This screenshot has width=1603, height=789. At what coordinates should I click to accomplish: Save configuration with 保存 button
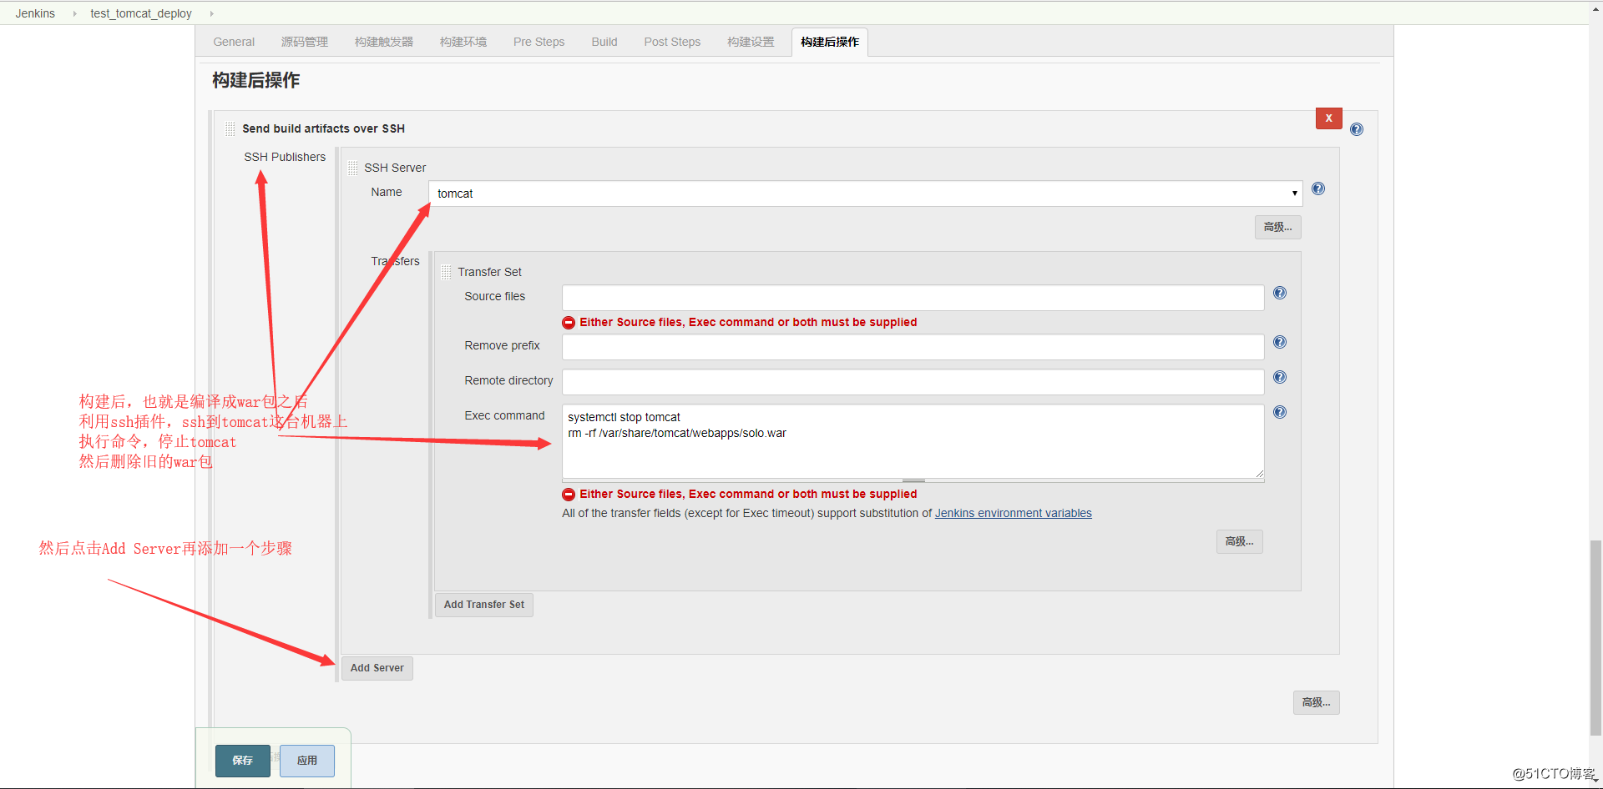point(242,761)
